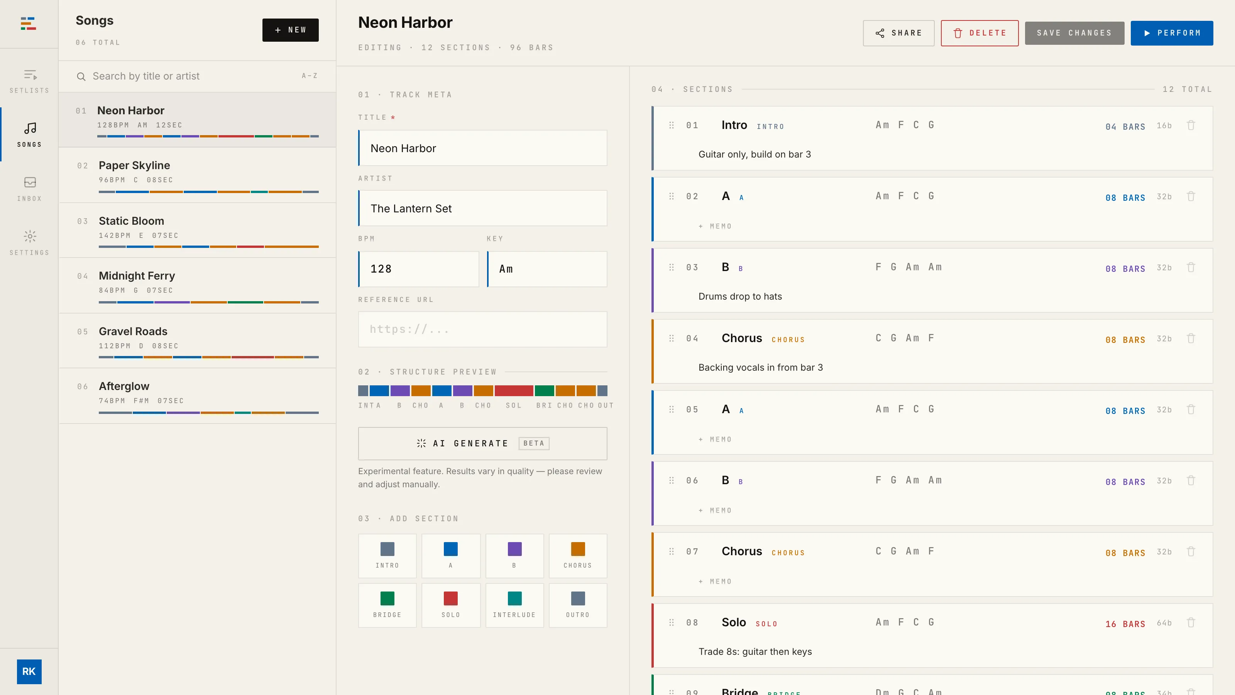Click the search magnifier icon

point(81,77)
